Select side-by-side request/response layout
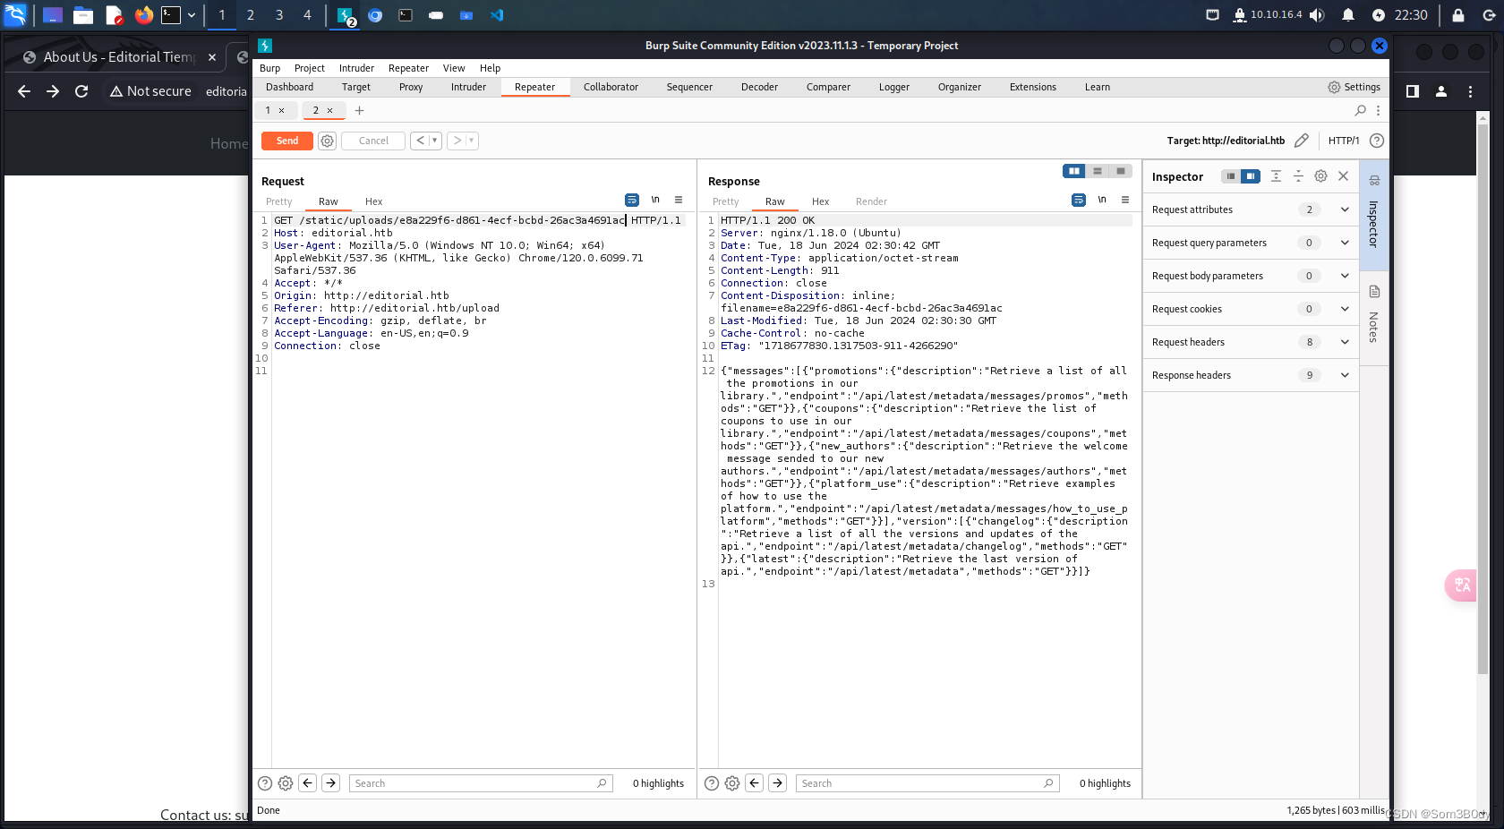This screenshot has width=1504, height=829. click(x=1073, y=171)
